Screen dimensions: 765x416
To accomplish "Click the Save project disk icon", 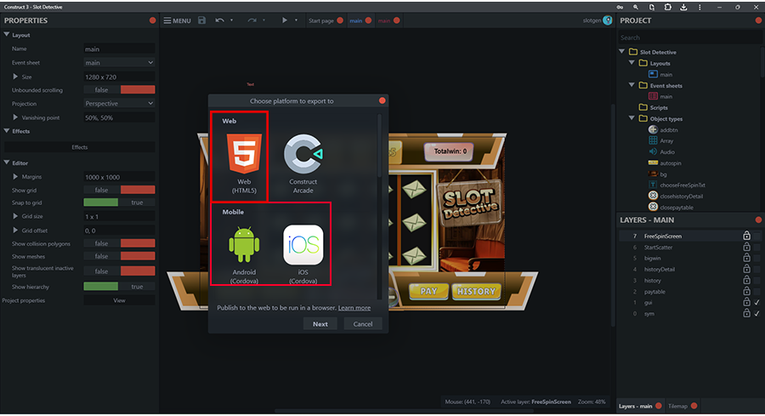I will pos(202,20).
